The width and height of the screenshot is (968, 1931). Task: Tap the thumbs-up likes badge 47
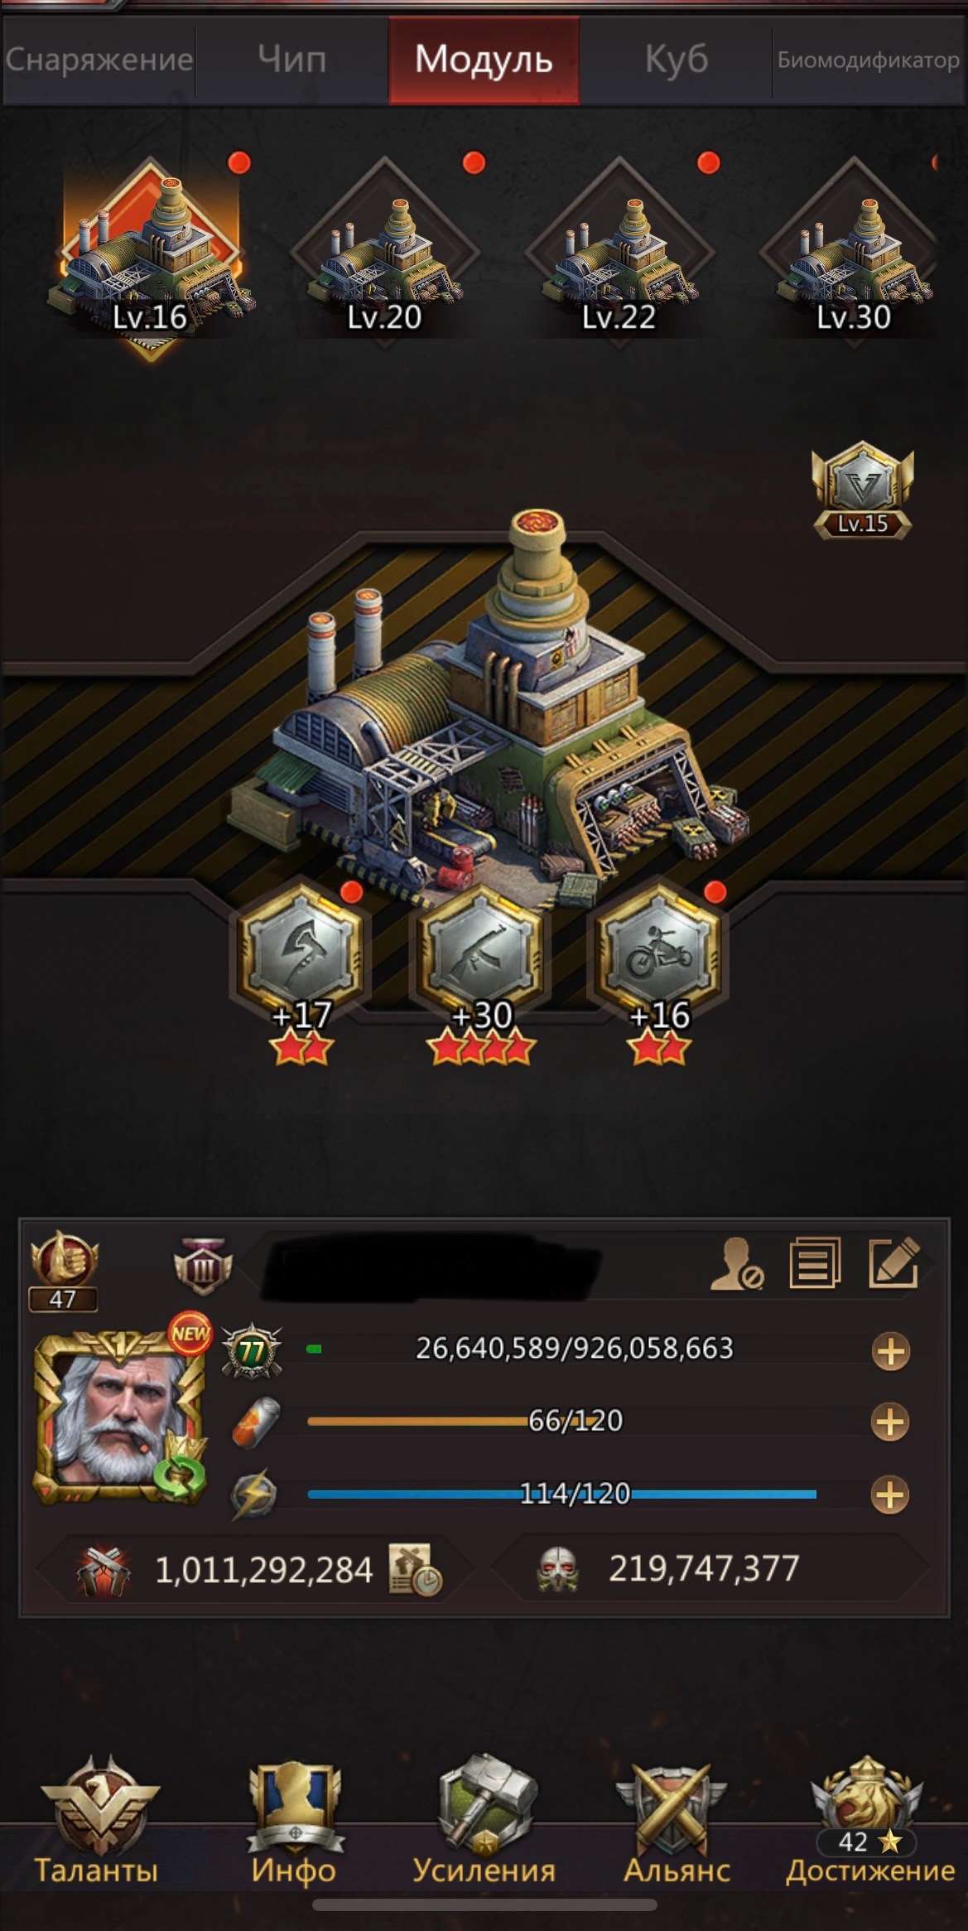click(x=64, y=1271)
